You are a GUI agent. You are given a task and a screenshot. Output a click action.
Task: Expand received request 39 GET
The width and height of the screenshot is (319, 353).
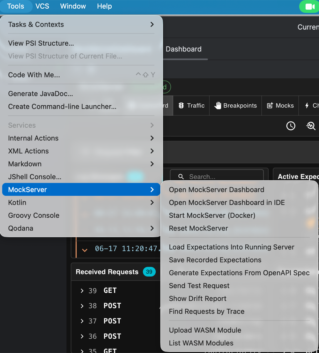coord(82,291)
